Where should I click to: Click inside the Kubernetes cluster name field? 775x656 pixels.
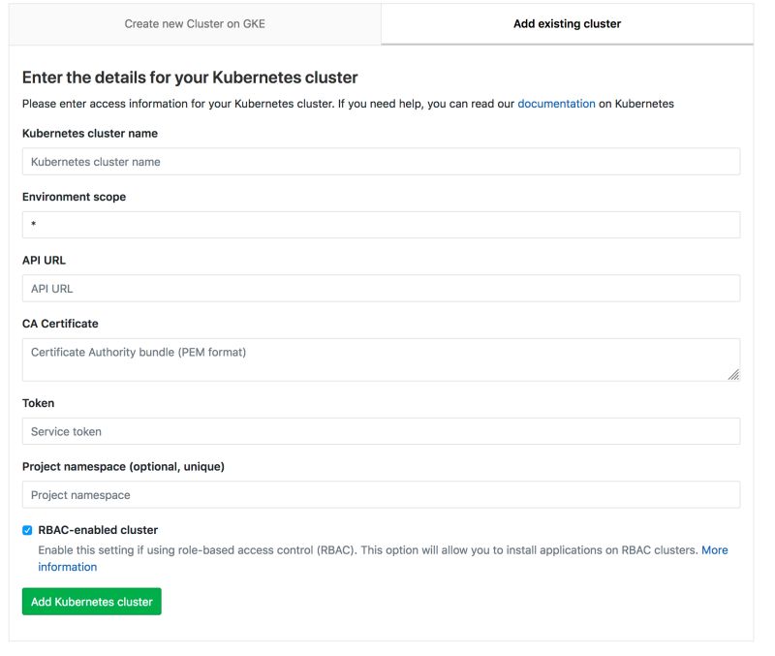[x=381, y=161]
